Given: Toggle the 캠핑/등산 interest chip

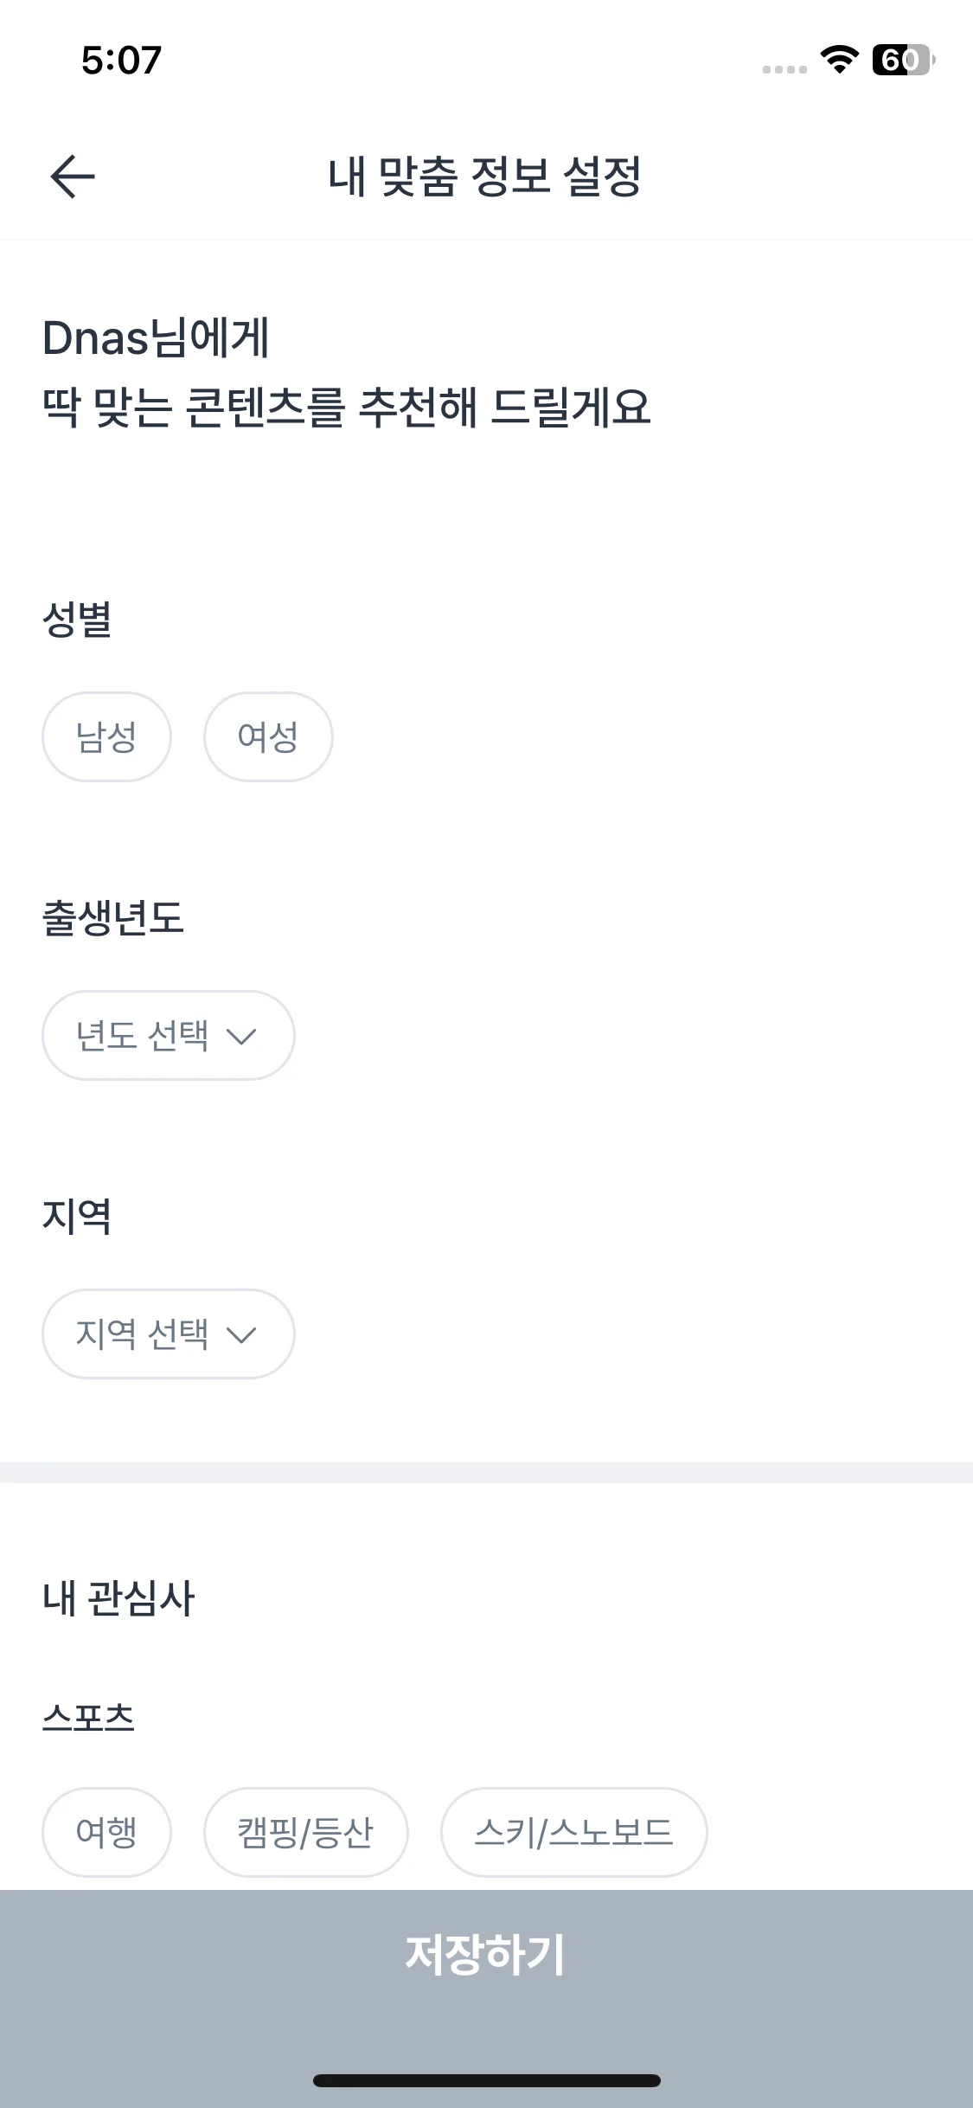Looking at the screenshot, I should pos(305,1832).
